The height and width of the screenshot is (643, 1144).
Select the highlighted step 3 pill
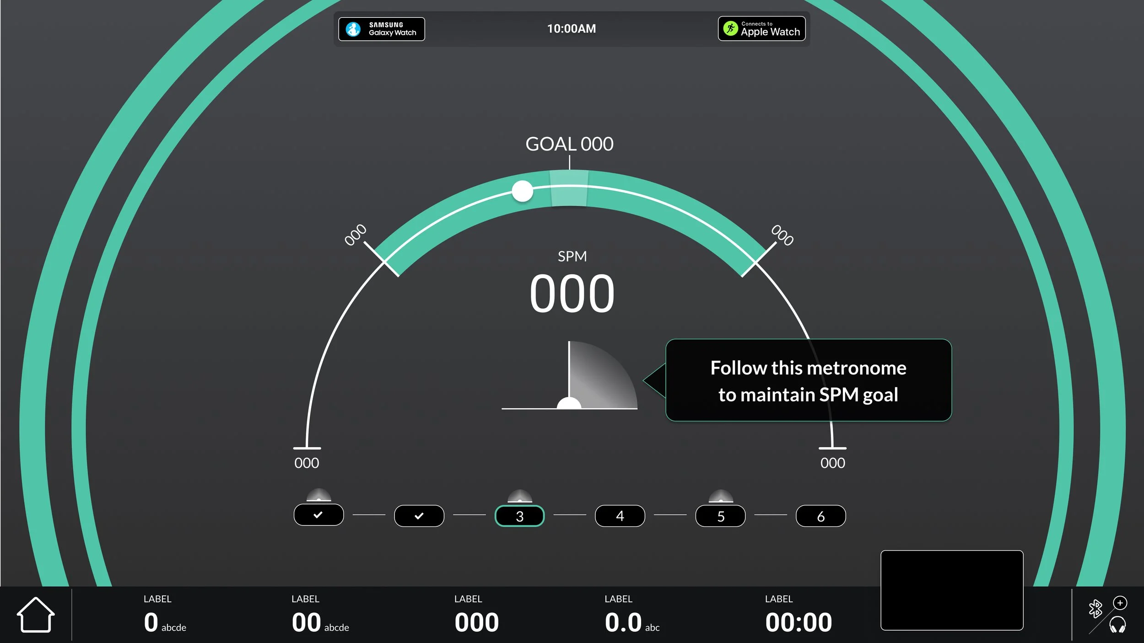tap(520, 516)
